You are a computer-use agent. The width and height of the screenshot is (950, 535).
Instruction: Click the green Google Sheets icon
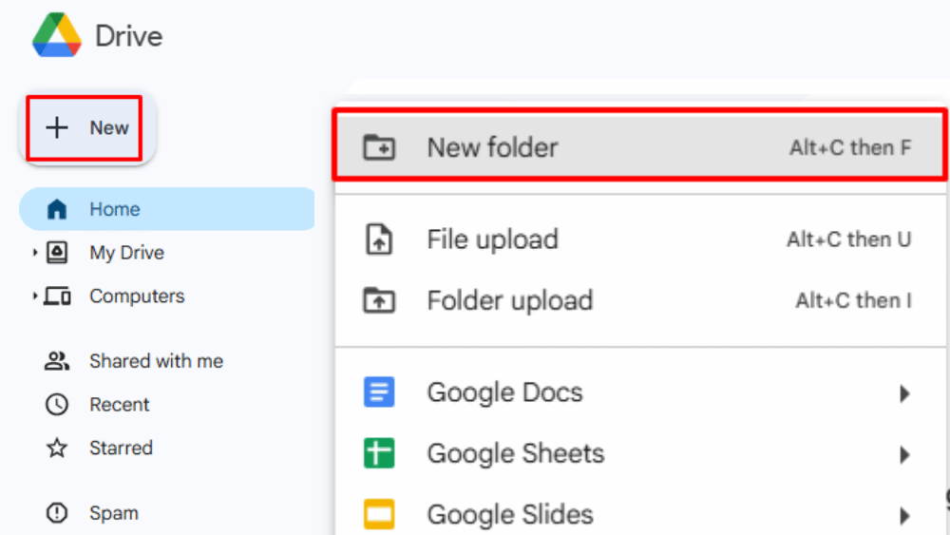click(379, 453)
